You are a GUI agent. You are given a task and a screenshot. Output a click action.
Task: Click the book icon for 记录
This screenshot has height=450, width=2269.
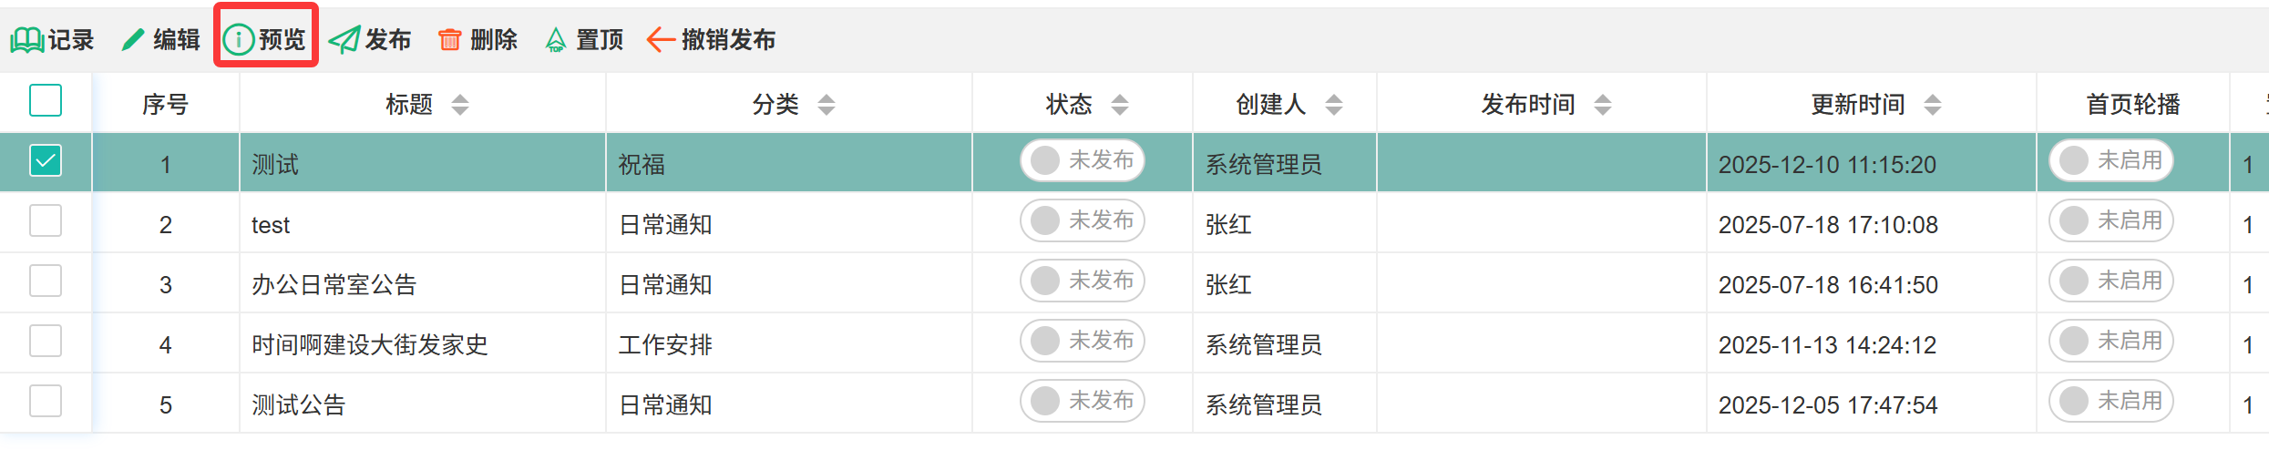(x=26, y=40)
